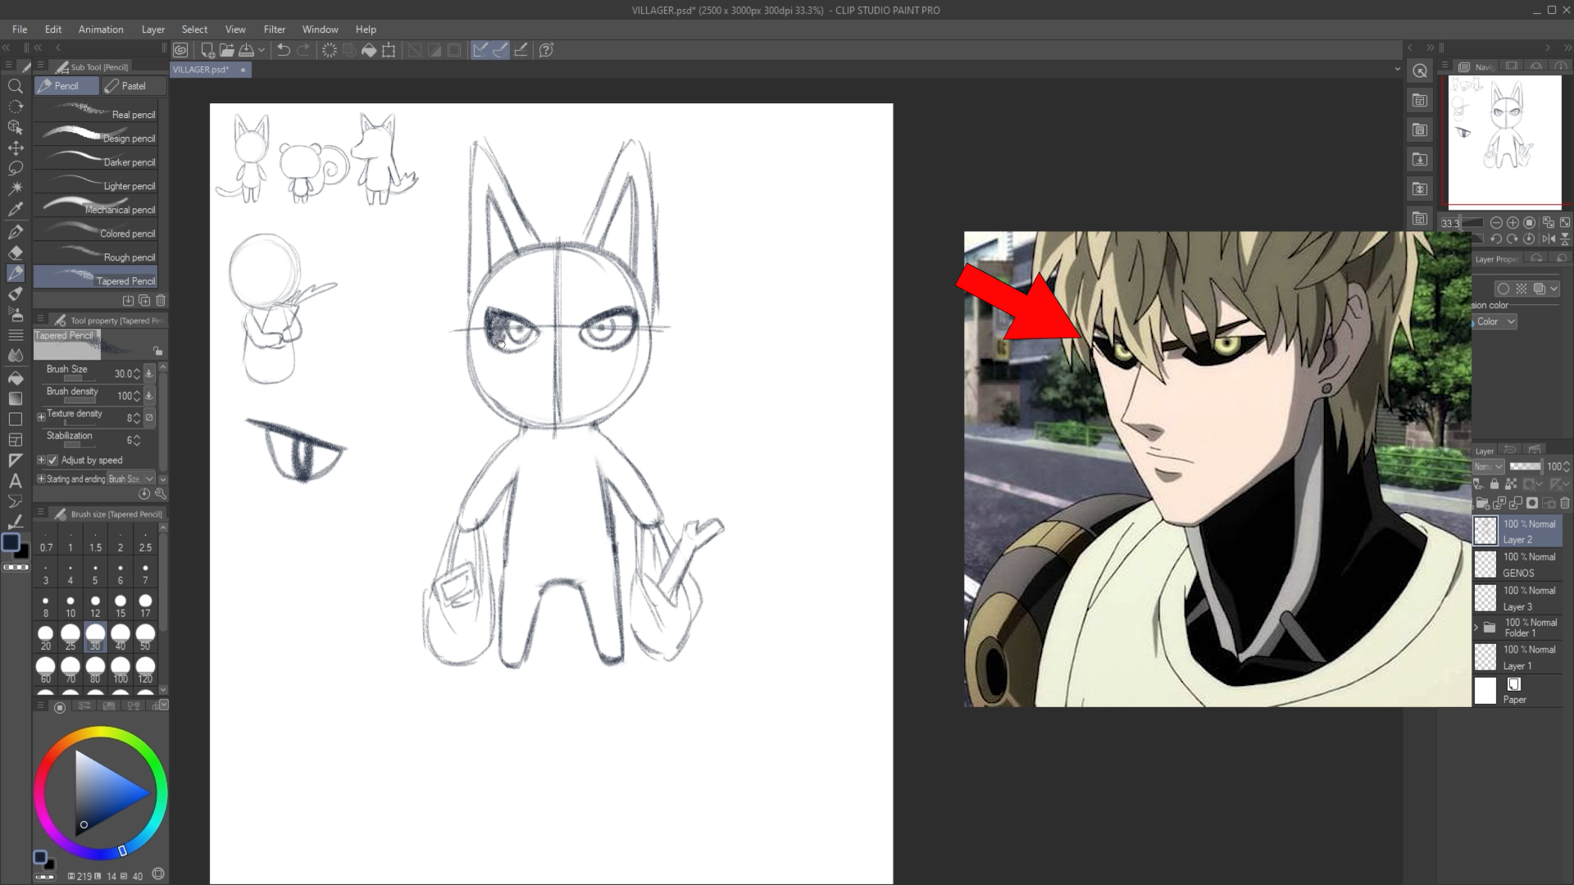
Task: Choose brush size preset 50
Action: click(x=145, y=637)
